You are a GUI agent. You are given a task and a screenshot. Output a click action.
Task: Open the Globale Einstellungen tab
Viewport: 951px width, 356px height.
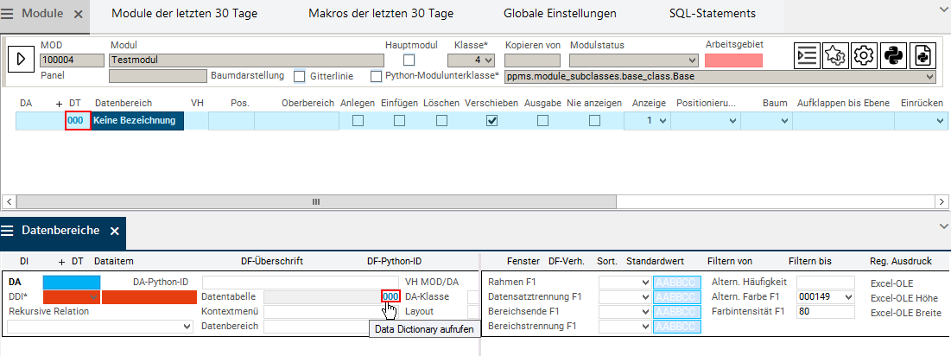coord(560,13)
